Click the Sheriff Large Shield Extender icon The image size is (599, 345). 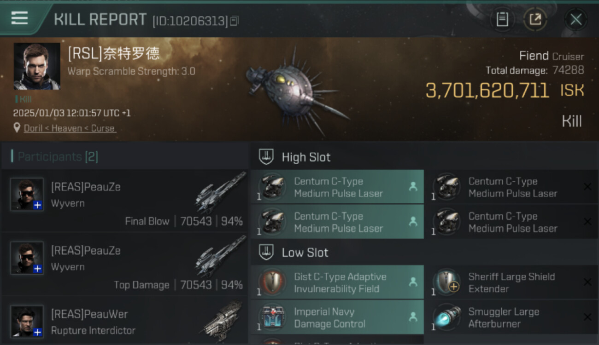tap(447, 282)
